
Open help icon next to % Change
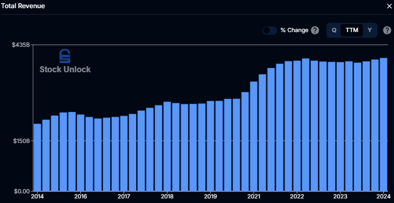click(315, 31)
